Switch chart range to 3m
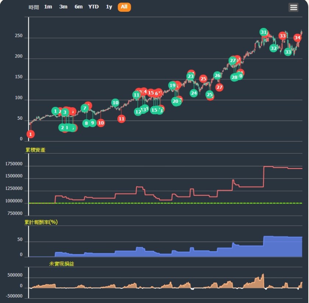The image size is (309, 303). [x=63, y=7]
